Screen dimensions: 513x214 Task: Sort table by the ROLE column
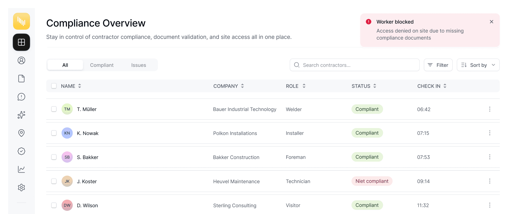point(296,86)
